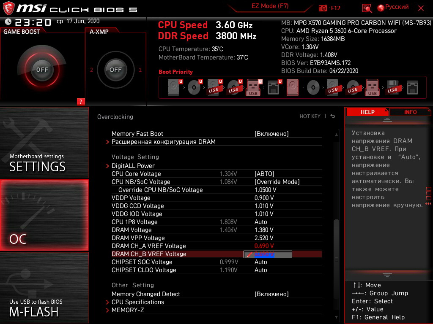
Task: Expand the CPU Specifications submenu
Action: pyautogui.click(x=138, y=302)
